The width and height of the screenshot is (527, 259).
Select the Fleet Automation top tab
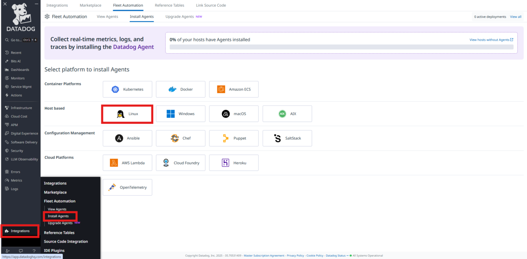pos(128,5)
